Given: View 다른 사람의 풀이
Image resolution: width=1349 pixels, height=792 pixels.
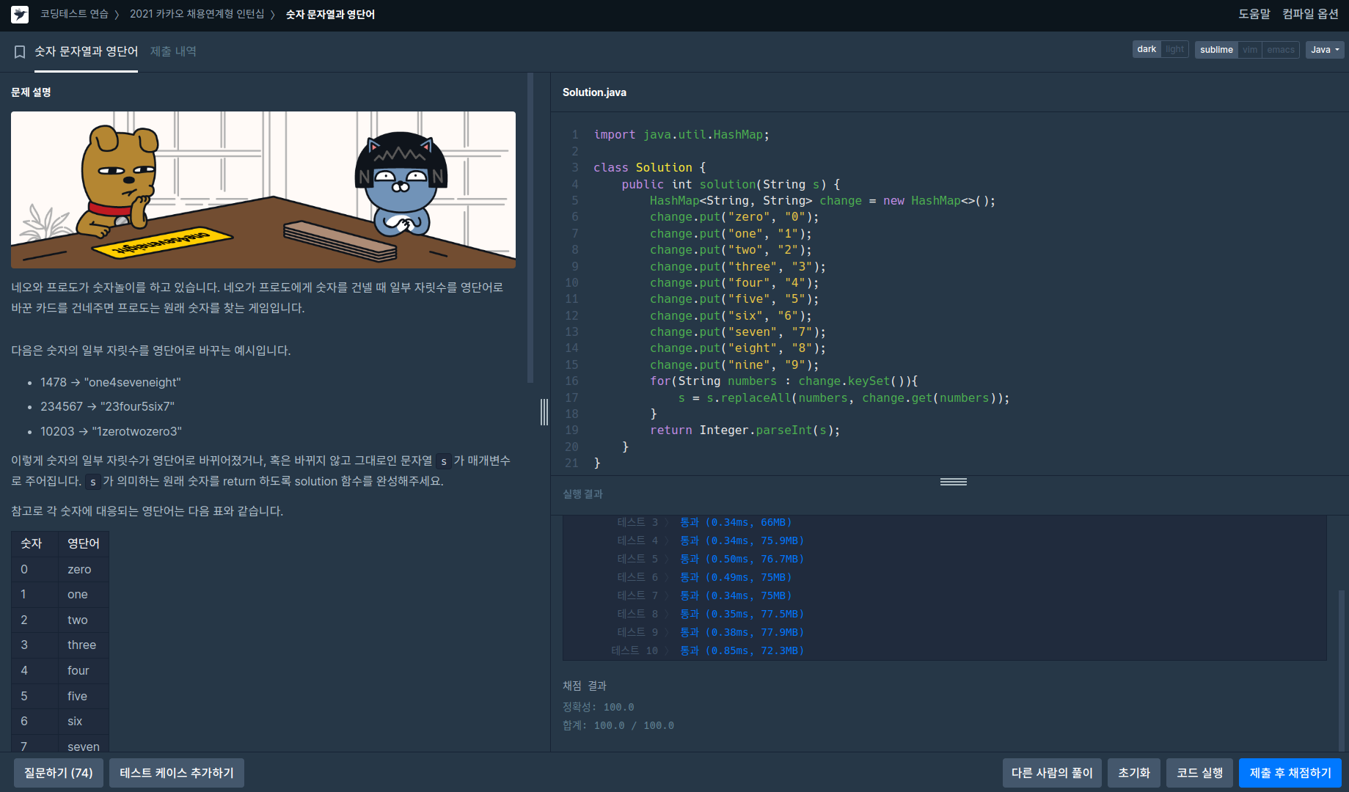Looking at the screenshot, I should coord(1052,773).
